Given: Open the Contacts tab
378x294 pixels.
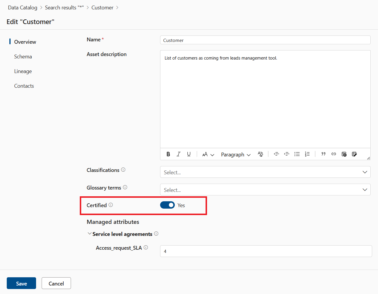Looking at the screenshot, I should (24, 86).
